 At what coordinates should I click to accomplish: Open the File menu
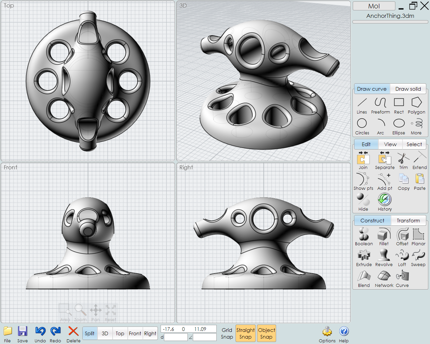tap(7, 334)
